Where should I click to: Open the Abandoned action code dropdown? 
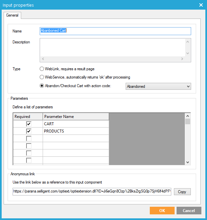pyautogui.click(x=158, y=86)
